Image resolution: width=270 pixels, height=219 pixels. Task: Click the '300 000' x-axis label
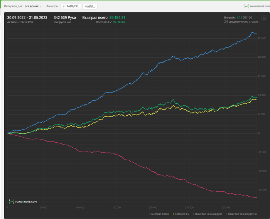(x=226, y=207)
